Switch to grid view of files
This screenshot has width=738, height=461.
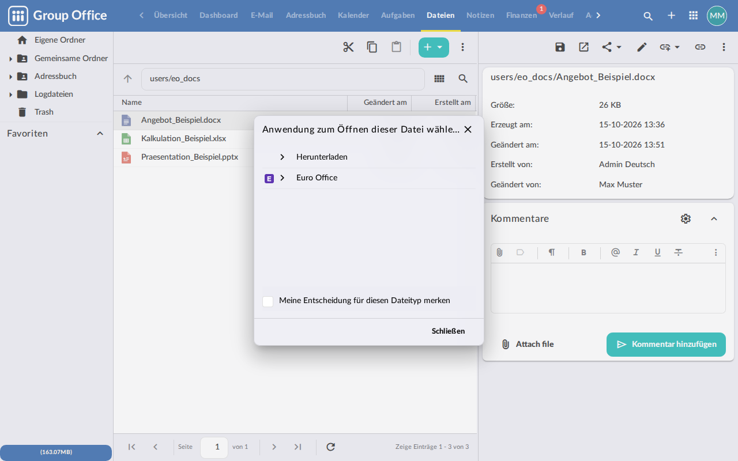tap(439, 79)
